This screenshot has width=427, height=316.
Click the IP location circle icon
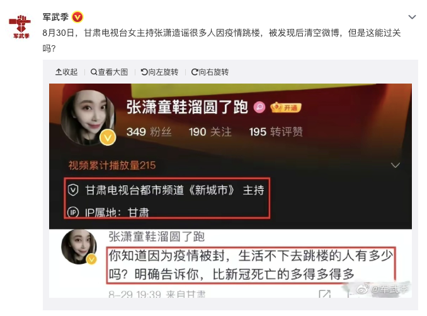coord(73,212)
